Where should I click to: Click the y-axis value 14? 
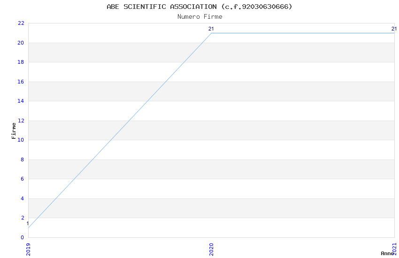(21, 101)
